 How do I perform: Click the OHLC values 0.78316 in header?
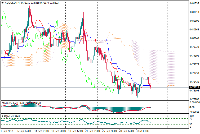(25, 3)
